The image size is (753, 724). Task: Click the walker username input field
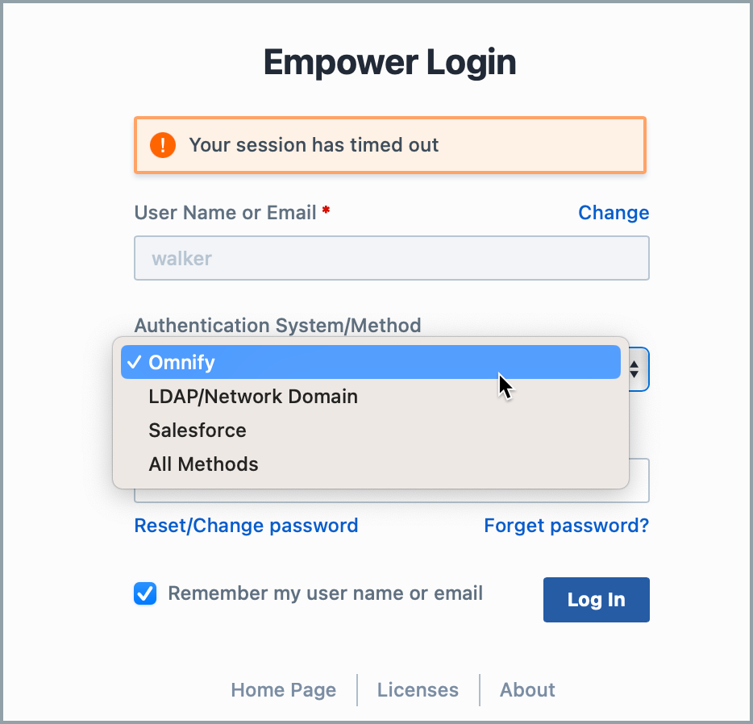click(392, 258)
